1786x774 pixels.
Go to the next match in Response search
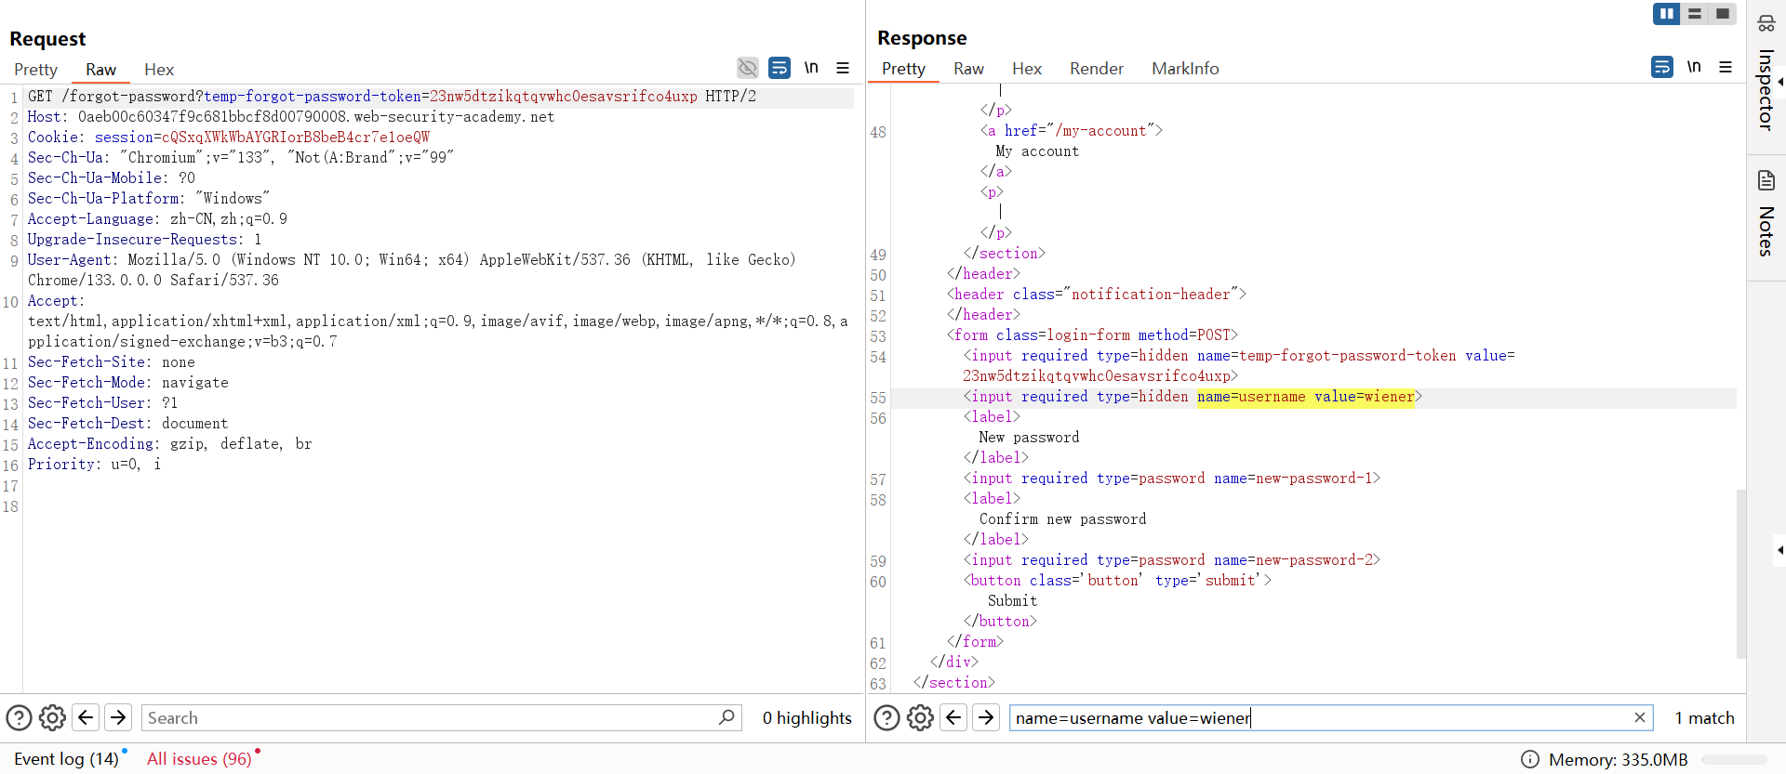tap(986, 717)
